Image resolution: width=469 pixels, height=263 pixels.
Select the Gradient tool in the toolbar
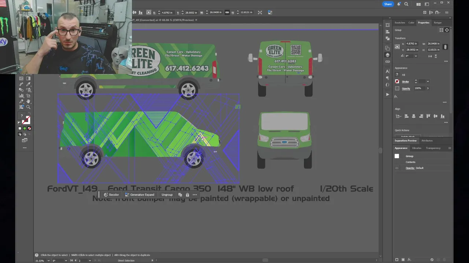pos(28,78)
